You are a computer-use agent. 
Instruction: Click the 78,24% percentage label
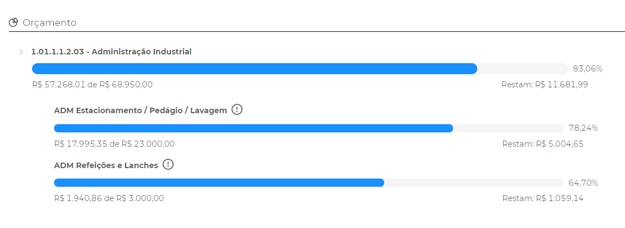pos(583,128)
